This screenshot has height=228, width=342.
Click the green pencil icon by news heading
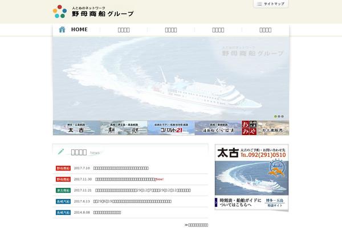[61, 152]
